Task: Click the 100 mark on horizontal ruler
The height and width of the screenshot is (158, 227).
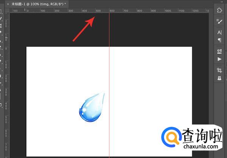Action: click(x=42, y=11)
